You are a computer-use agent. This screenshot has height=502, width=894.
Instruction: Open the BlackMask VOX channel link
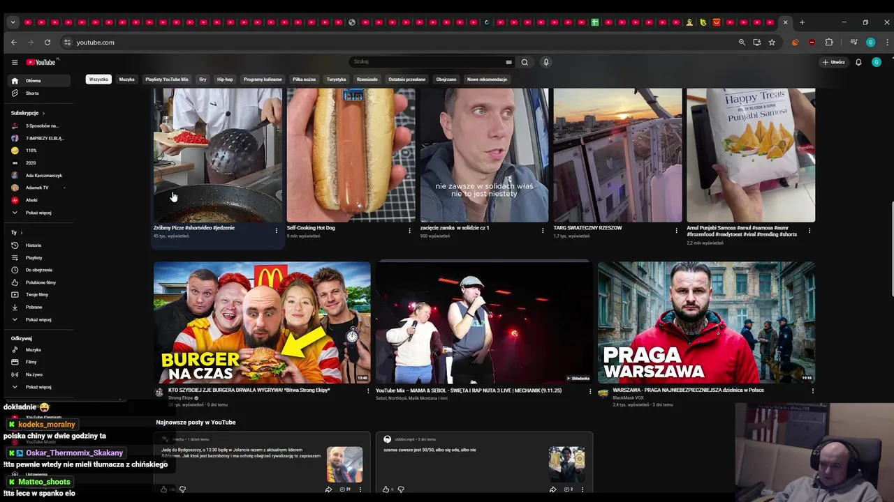[629, 398]
